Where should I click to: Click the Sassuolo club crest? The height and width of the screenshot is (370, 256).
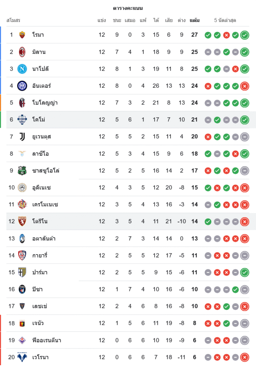tap(22, 171)
